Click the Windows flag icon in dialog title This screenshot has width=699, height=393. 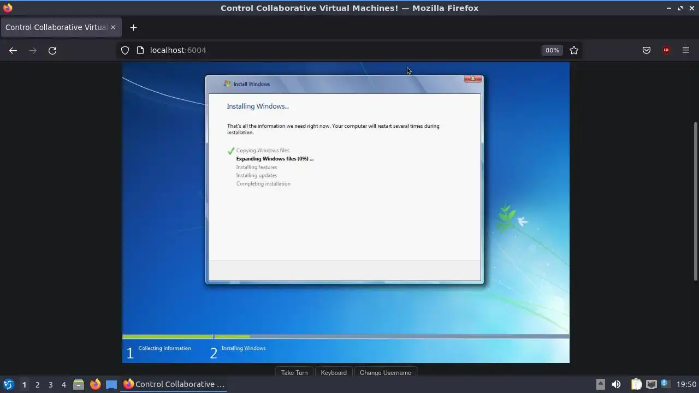coord(227,84)
